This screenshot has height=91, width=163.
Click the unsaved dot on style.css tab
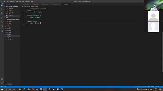(60, 4)
